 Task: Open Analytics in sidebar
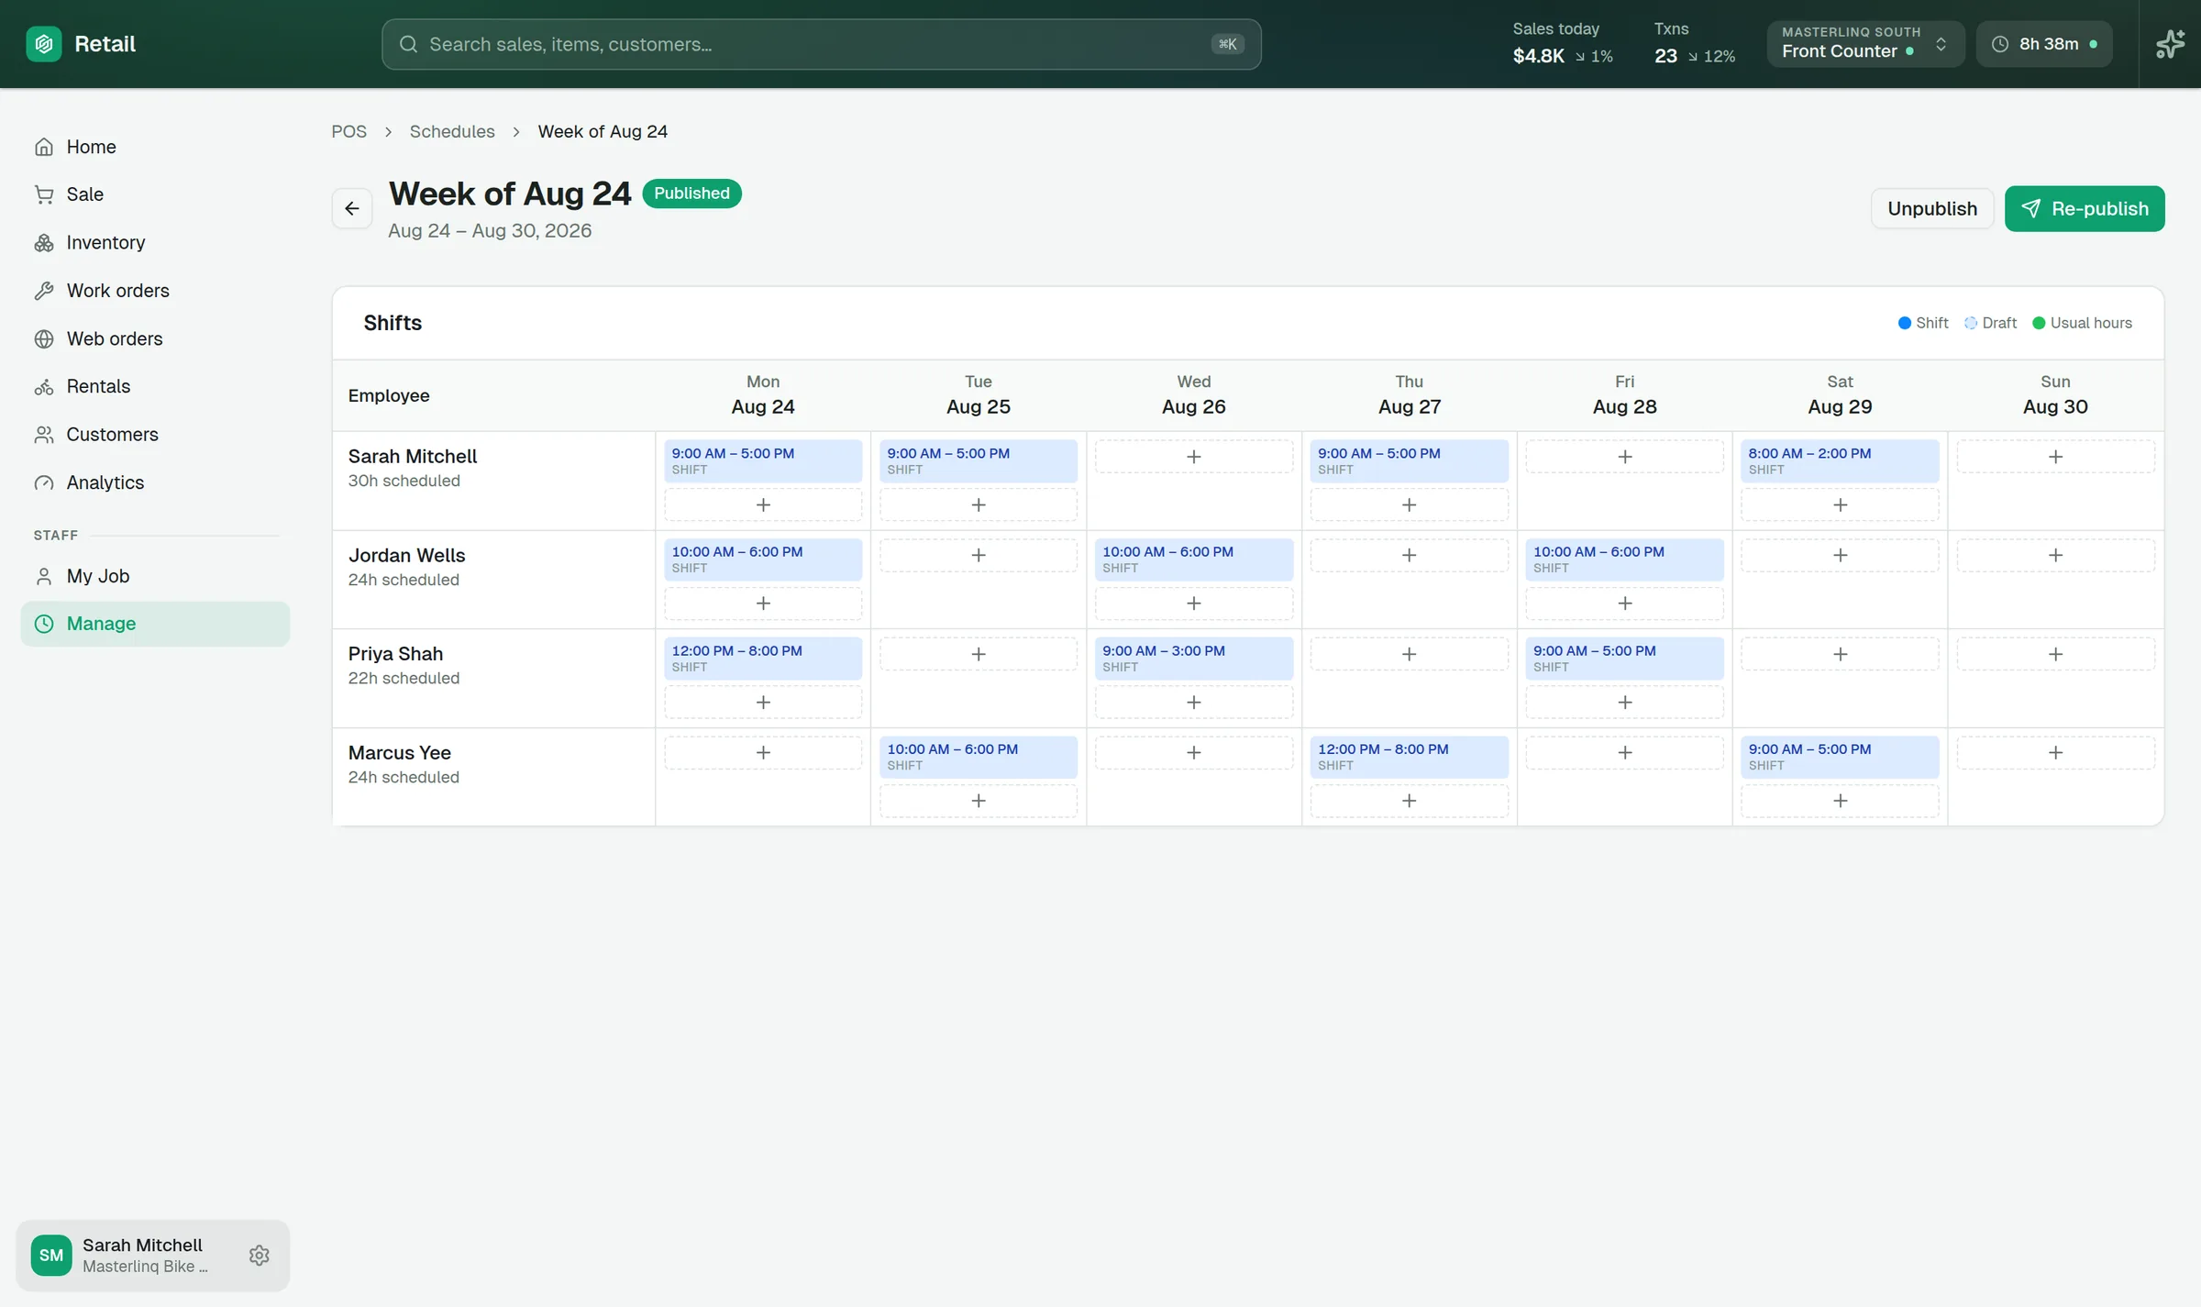click(155, 483)
